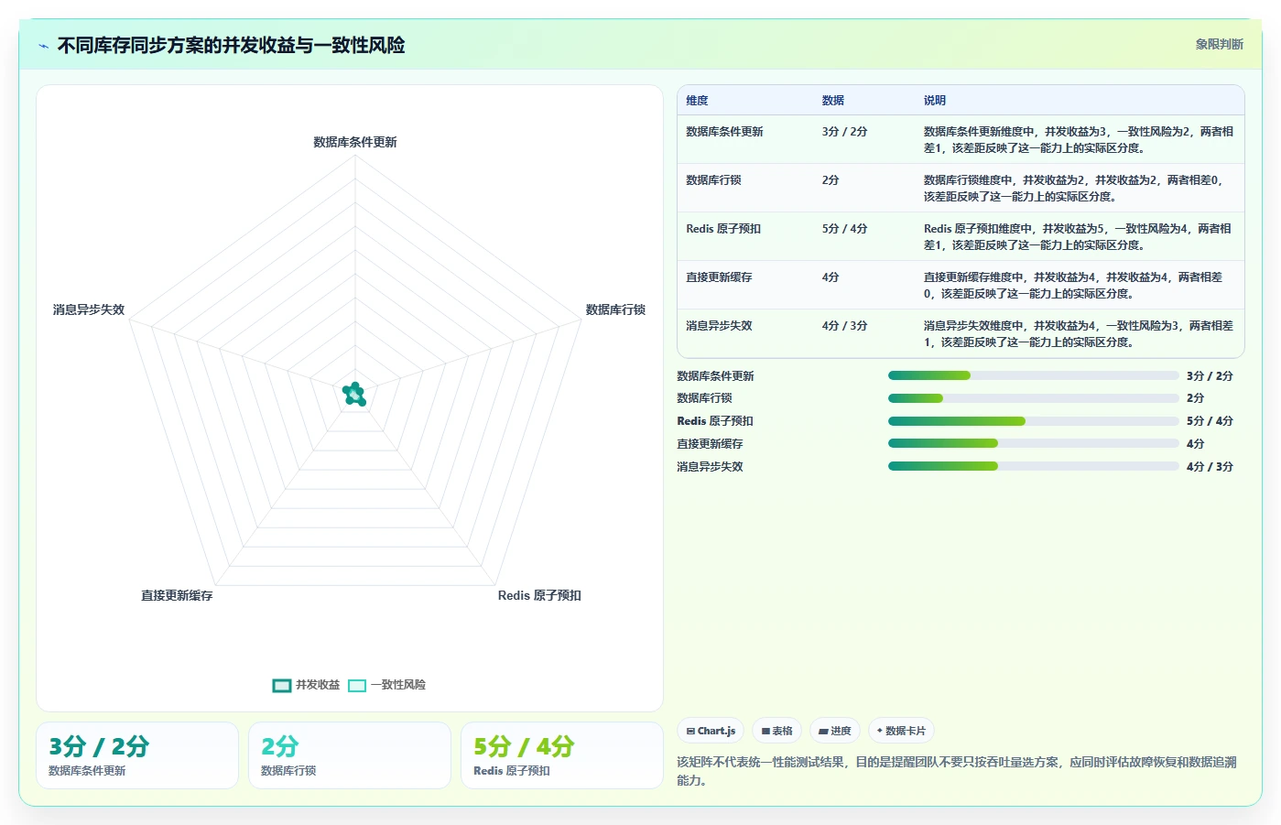Click the 直接更新缓存 axis label on the radar
The image size is (1281, 825).
point(177,595)
